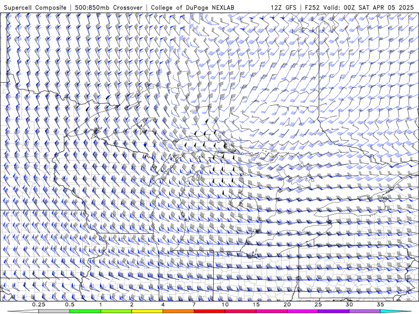Click the legend value 4
Screen dimensions: 419x314
[x=163, y=305]
